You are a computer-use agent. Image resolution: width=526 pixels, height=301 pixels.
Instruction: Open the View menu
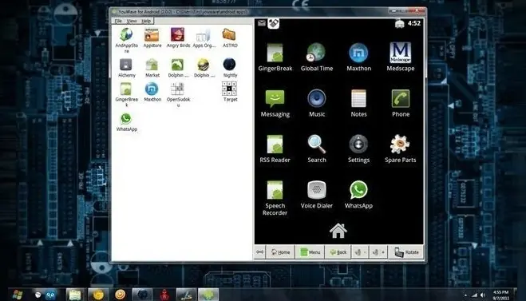click(132, 21)
